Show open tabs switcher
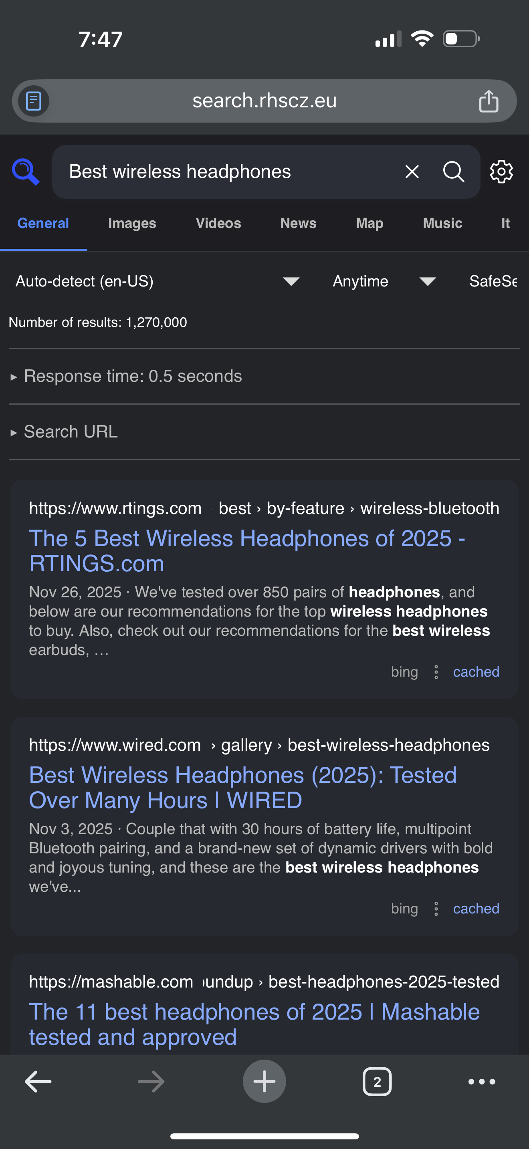The width and height of the screenshot is (529, 1149). coord(377,1081)
